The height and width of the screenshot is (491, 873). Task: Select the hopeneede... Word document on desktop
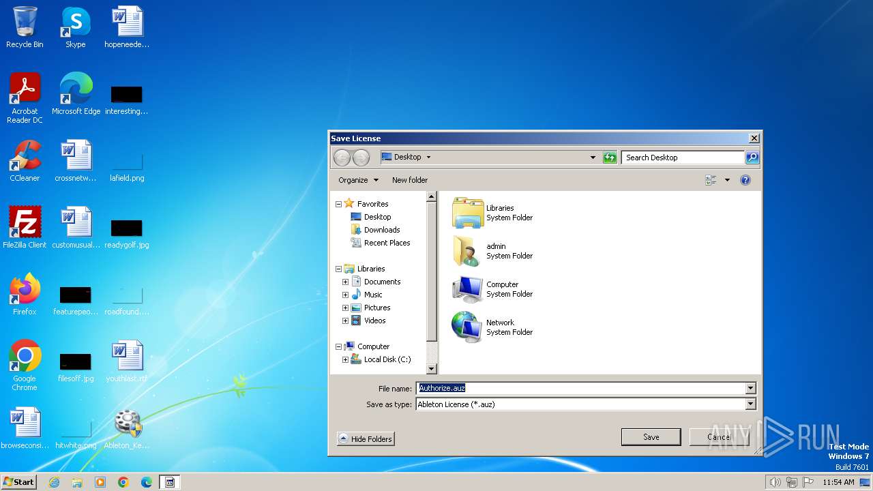click(x=127, y=27)
